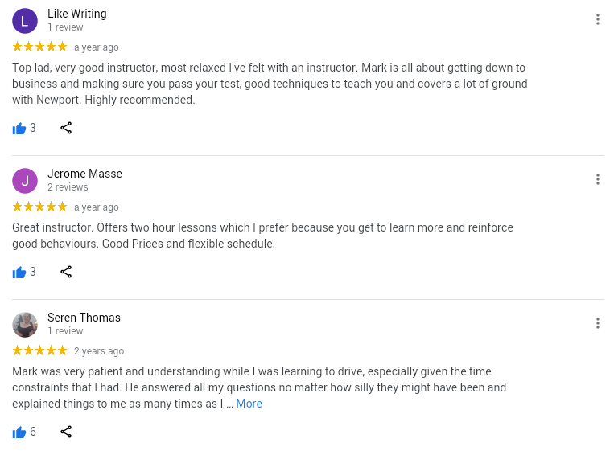Click the star rating on Jerome Masse's review

tap(39, 207)
